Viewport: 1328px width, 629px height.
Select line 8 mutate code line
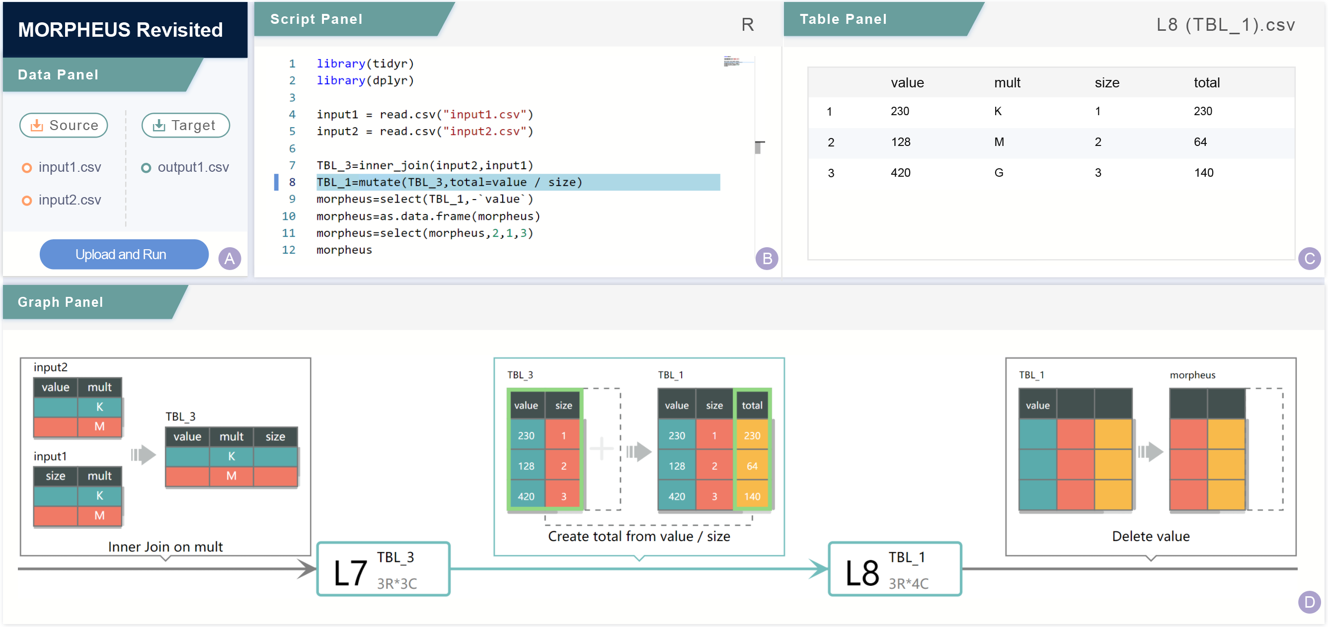[x=449, y=182]
